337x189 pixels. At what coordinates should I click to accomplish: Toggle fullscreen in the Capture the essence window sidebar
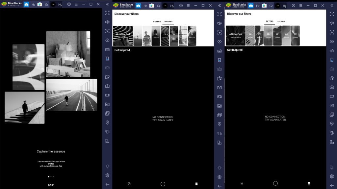[x=108, y=13]
